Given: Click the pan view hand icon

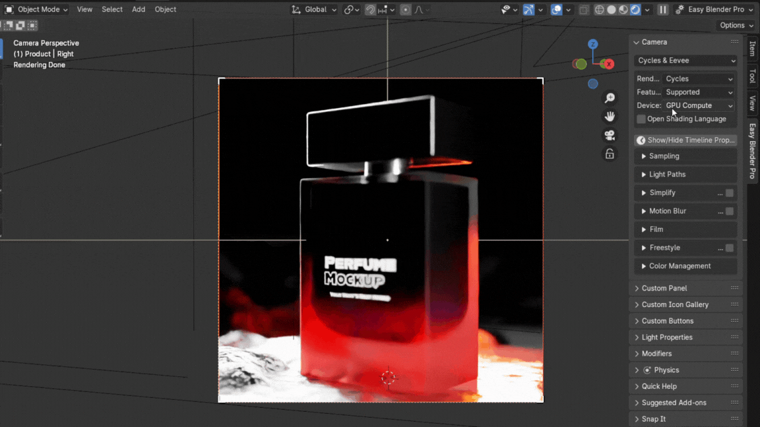Looking at the screenshot, I should coord(610,116).
